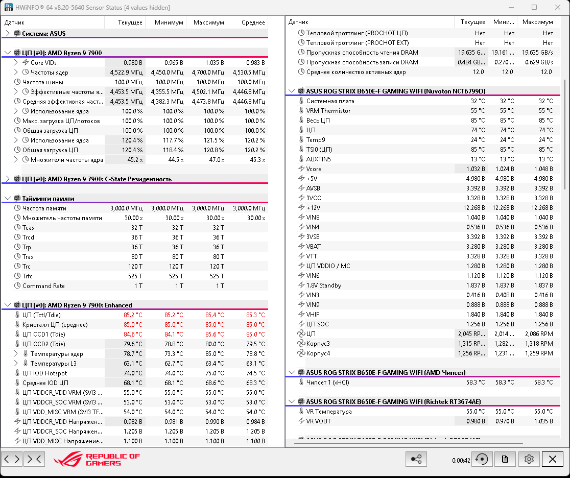Expand the Система: ASUS section
This screenshot has width=570, height=478.
coord(8,33)
